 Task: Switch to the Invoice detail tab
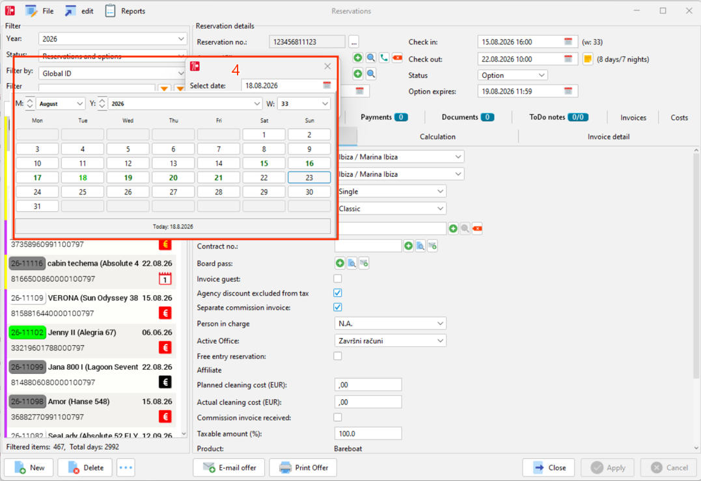pos(608,136)
